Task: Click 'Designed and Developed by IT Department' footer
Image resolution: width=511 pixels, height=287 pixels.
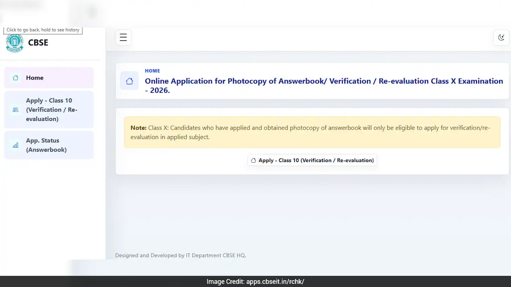Action: point(180,256)
